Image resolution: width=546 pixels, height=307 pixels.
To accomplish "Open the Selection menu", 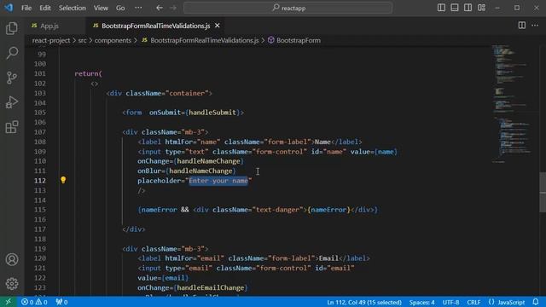I will pyautogui.click(x=72, y=8).
